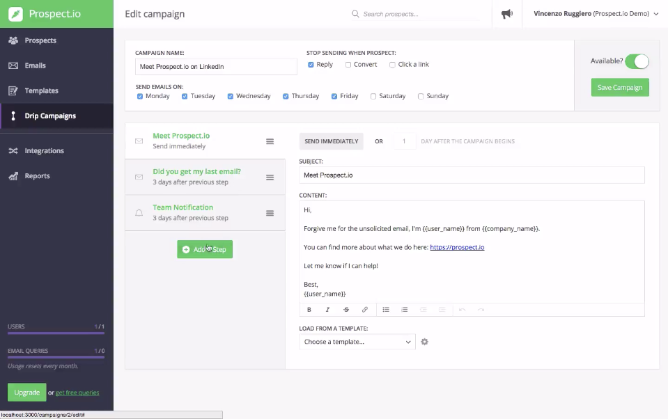Click the bell icon of Team Notification step
The height and width of the screenshot is (419, 668).
(139, 212)
